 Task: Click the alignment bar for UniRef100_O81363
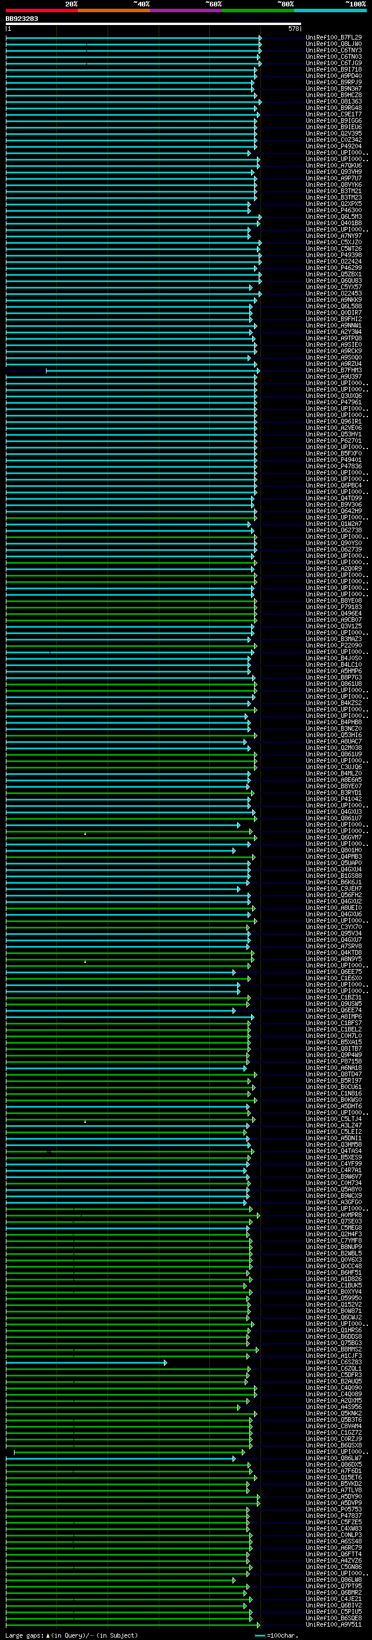tap(134, 102)
